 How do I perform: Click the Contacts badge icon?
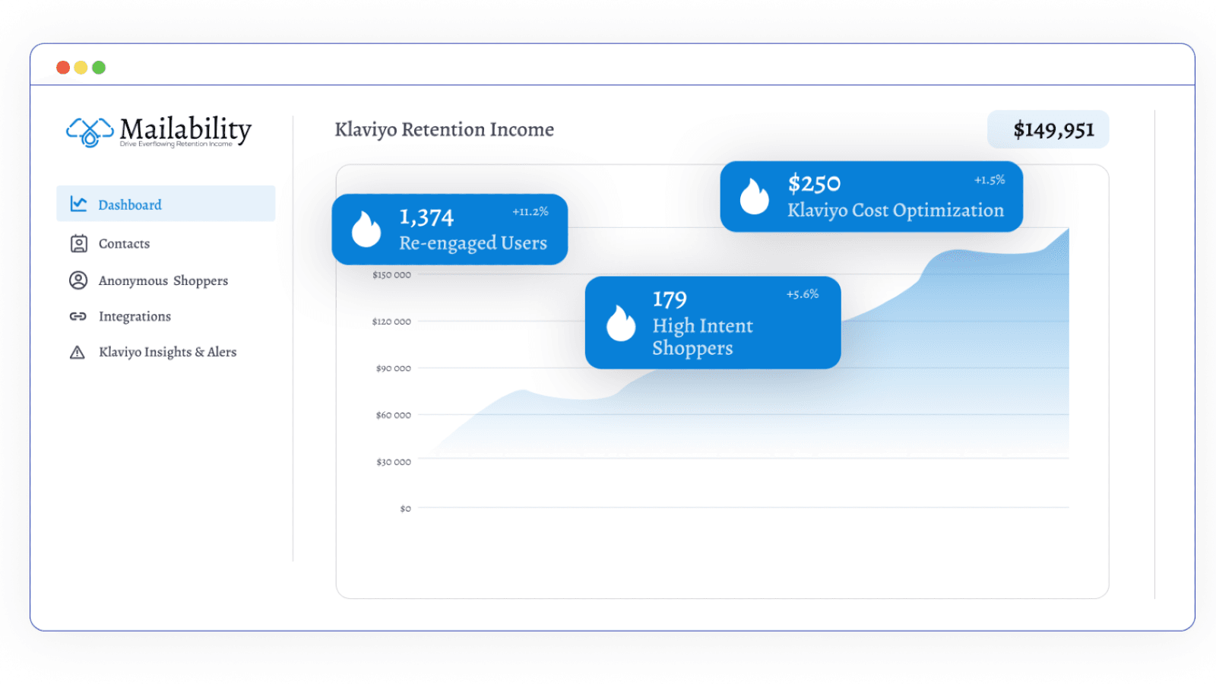tap(78, 243)
